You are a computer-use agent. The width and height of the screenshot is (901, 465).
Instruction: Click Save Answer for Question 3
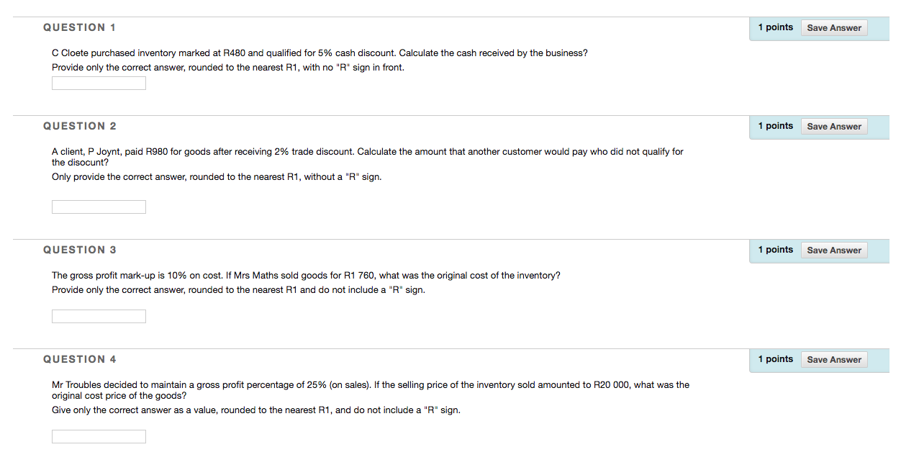tap(833, 250)
